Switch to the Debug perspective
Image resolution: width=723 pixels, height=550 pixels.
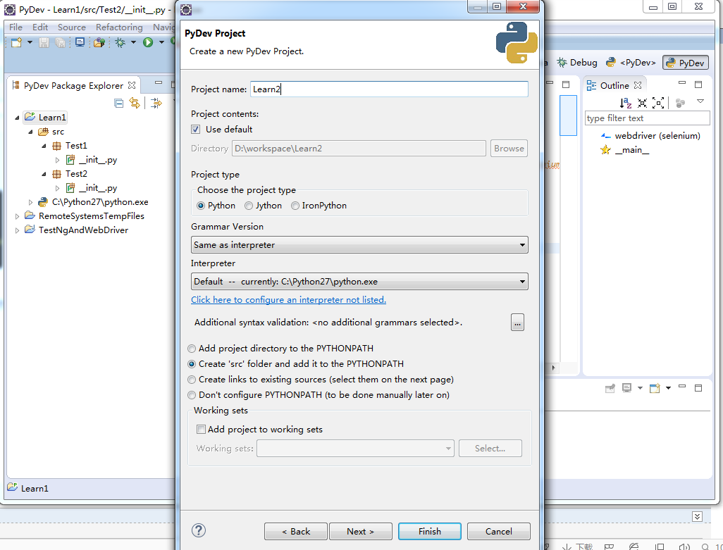pyautogui.click(x=577, y=63)
